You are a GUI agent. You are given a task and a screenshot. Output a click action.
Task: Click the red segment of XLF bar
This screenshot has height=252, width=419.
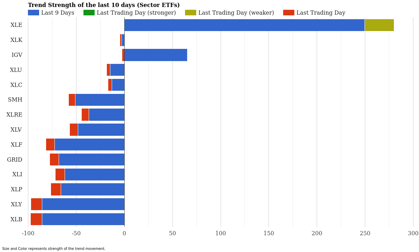pyautogui.click(x=50, y=144)
